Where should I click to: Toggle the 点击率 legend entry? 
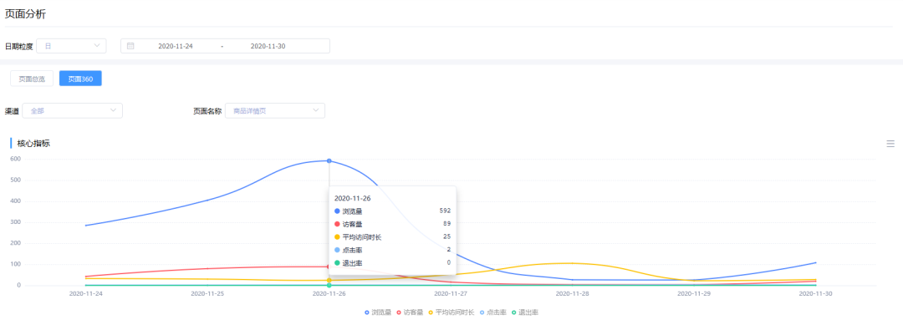pos(492,312)
